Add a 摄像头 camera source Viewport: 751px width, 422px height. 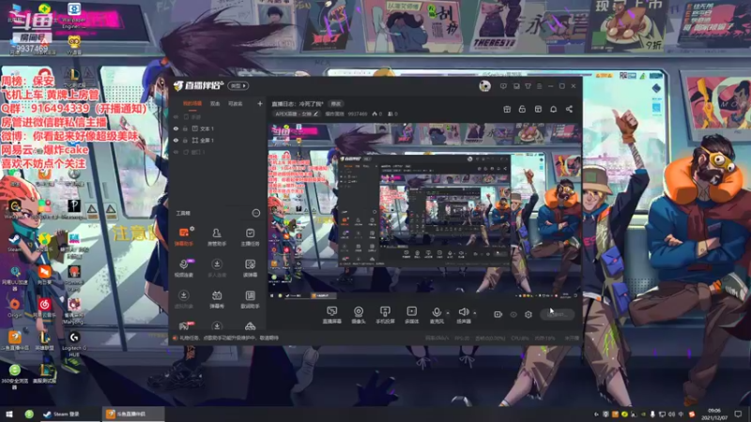(359, 315)
